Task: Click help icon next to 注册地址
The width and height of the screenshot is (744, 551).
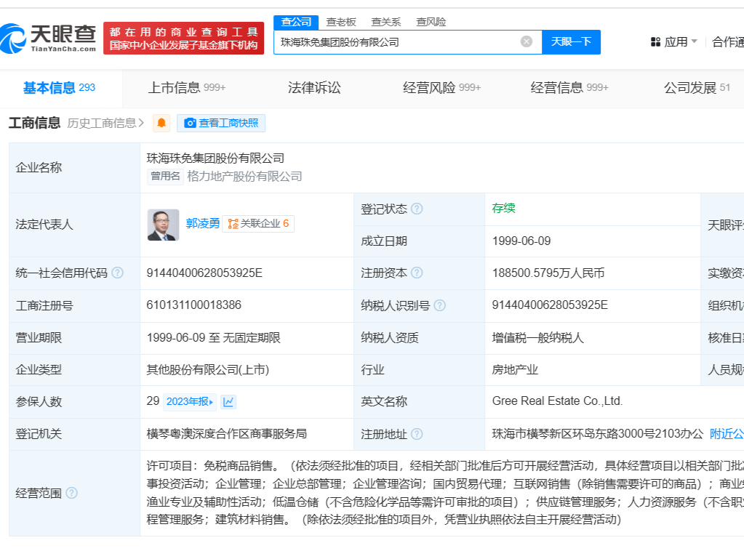Action: [x=417, y=434]
